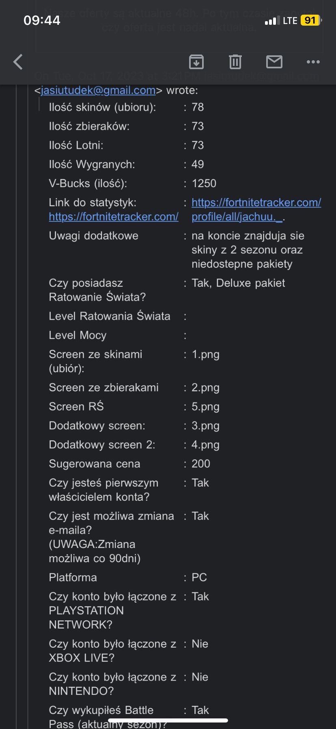336x729 pixels.
Task: Tap the 09:44 clock in status bar
Action: (42, 20)
